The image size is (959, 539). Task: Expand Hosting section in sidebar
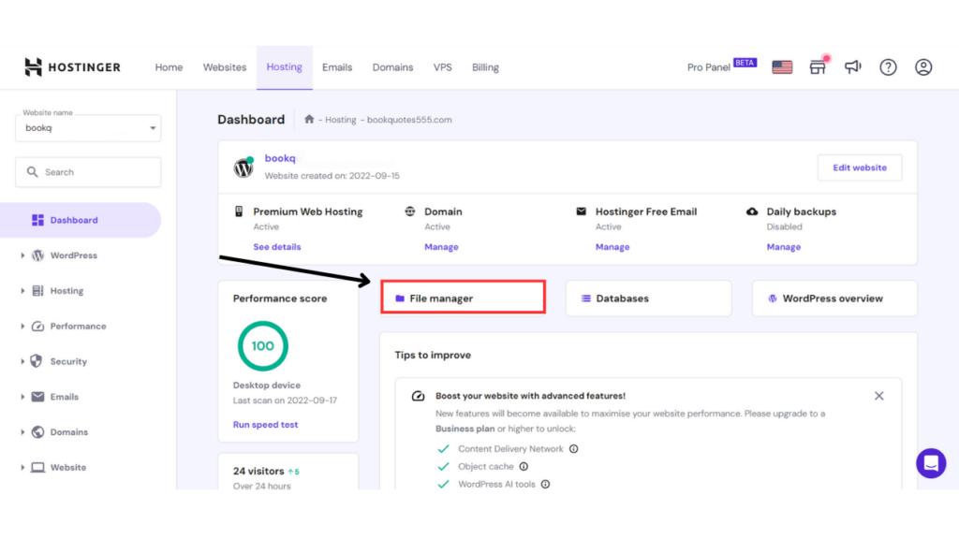coord(22,291)
